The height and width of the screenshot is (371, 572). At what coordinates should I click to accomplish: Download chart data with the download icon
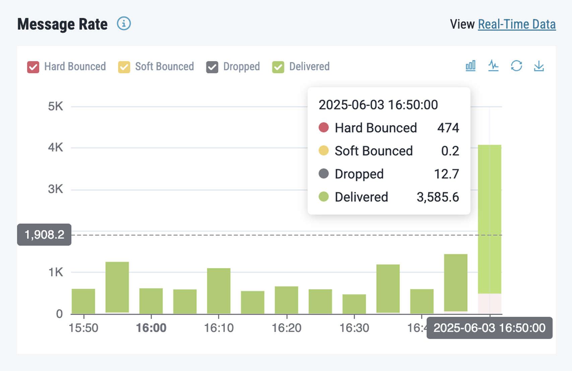539,66
